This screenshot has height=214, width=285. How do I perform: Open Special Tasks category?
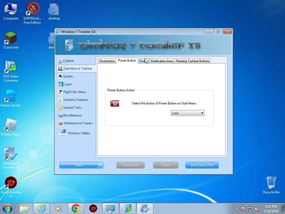click(70, 108)
